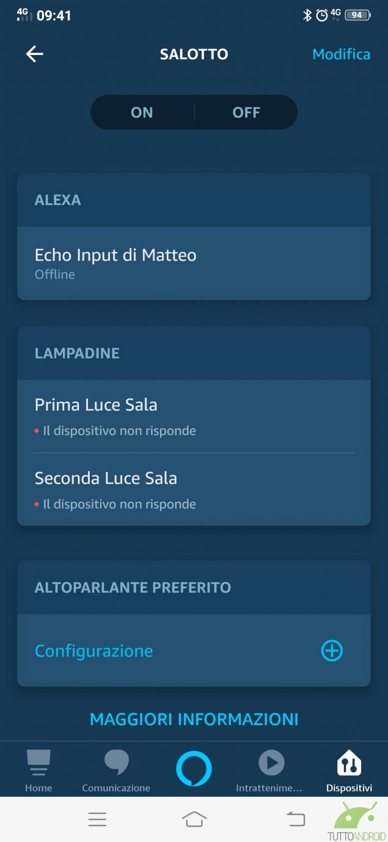Tap the Lampadine section header

[77, 353]
